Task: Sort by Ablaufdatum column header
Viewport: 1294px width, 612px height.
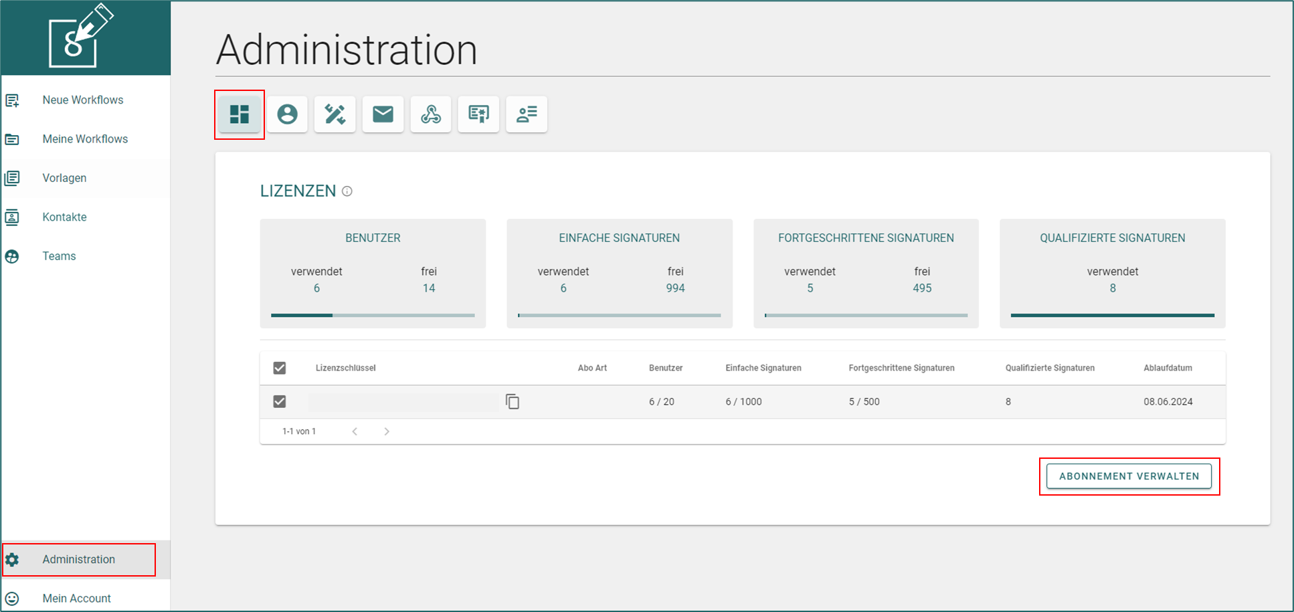Action: click(1168, 368)
